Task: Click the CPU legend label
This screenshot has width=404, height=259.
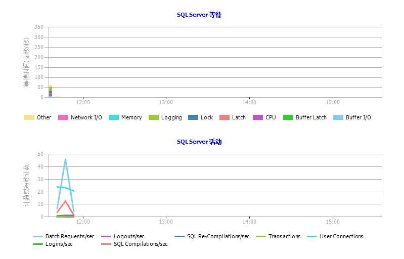Action: click(x=271, y=117)
